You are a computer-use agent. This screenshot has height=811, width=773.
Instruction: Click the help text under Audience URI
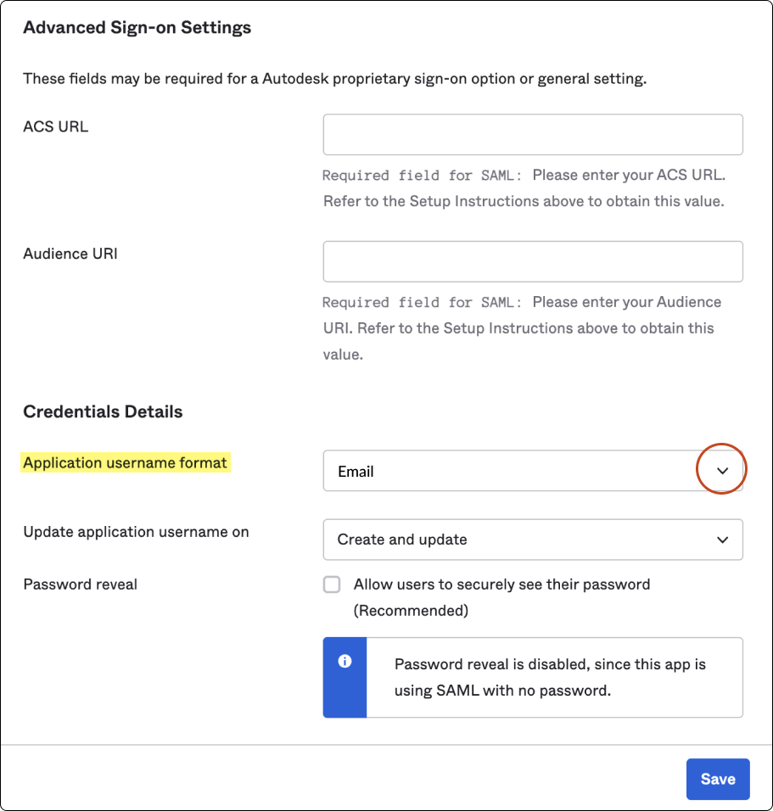pos(522,328)
